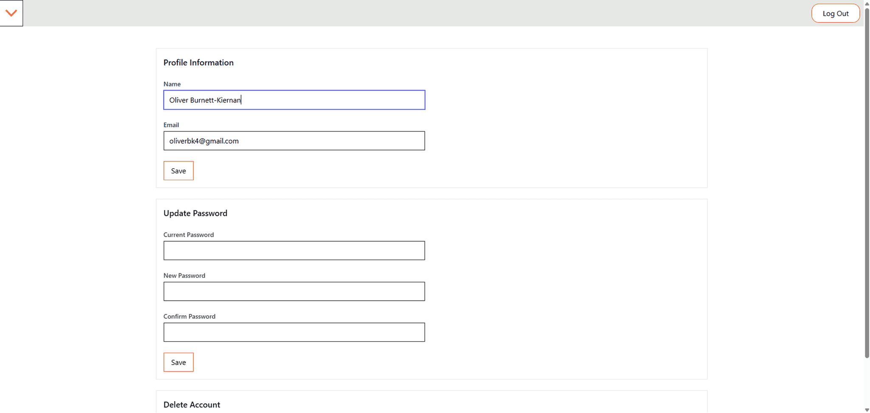Click the scrollbar up arrow
870x413 pixels.
[x=867, y=3]
